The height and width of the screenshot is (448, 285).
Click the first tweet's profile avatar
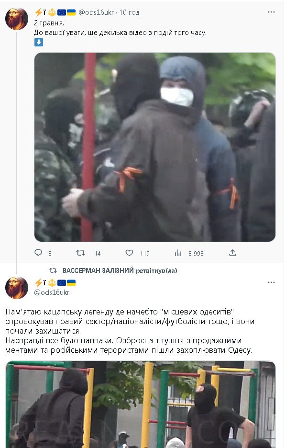tap(17, 19)
